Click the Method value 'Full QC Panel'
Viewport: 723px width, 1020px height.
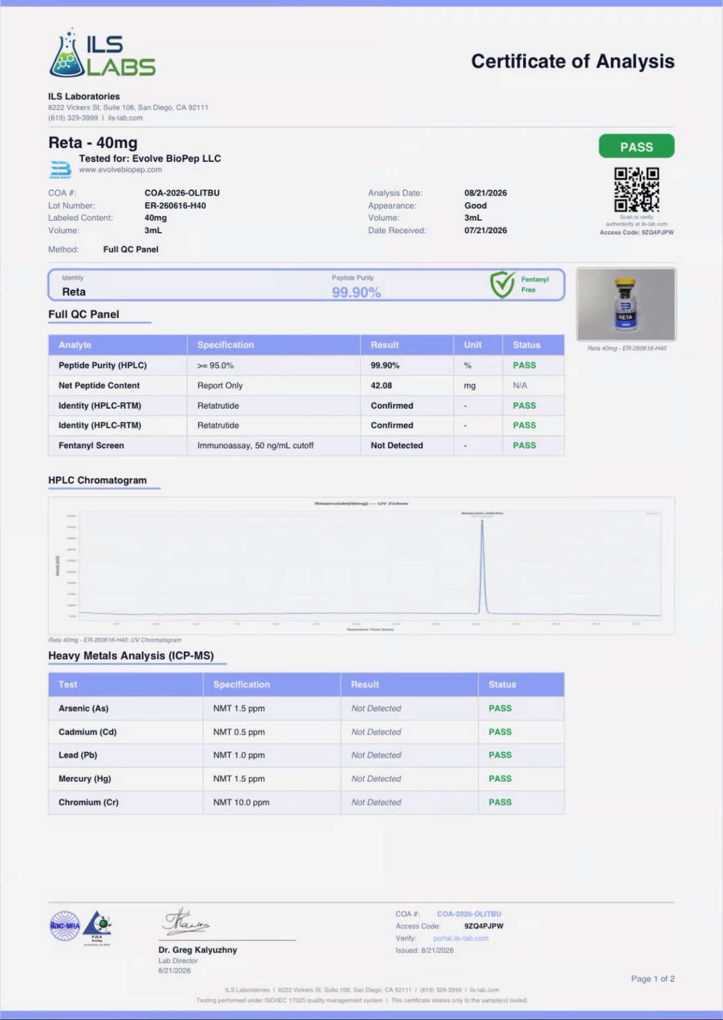(131, 250)
